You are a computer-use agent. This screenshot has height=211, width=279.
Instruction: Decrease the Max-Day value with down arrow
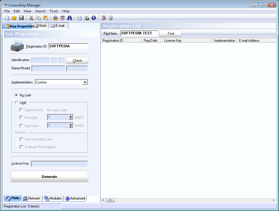click(x=71, y=118)
